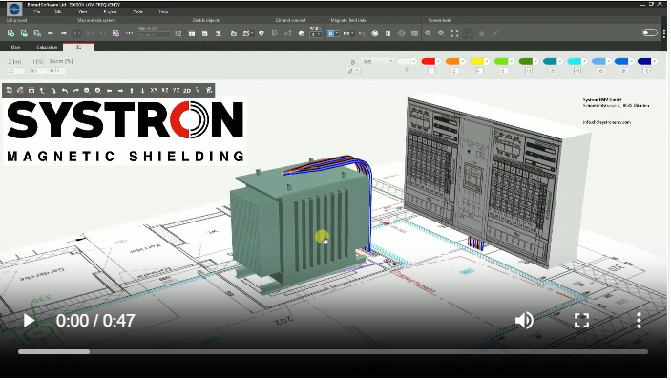This screenshot has height=380, width=671.
Task: Click the orange color swatch
Action: pyautogui.click(x=452, y=62)
